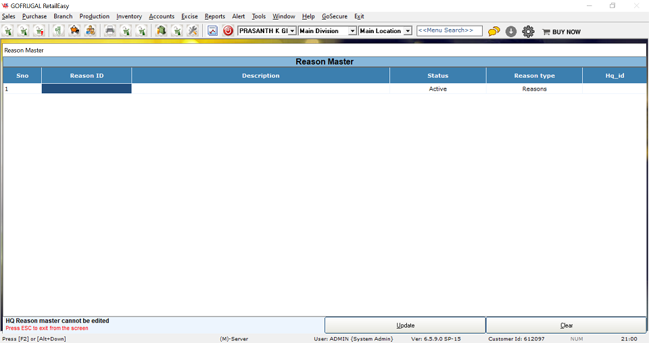Click the Menu Search input field
The height and width of the screenshot is (343, 649).
pos(450,31)
